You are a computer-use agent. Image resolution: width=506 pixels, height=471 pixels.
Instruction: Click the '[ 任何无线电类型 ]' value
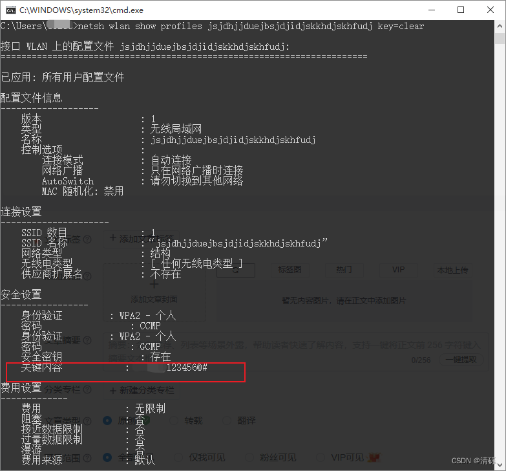point(197,263)
